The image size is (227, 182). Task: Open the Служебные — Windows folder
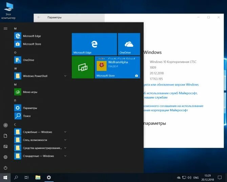[x=41, y=132]
